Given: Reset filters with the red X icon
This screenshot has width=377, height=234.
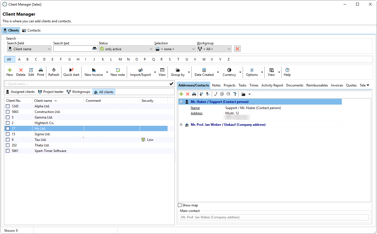Looking at the screenshot, I should point(237,49).
